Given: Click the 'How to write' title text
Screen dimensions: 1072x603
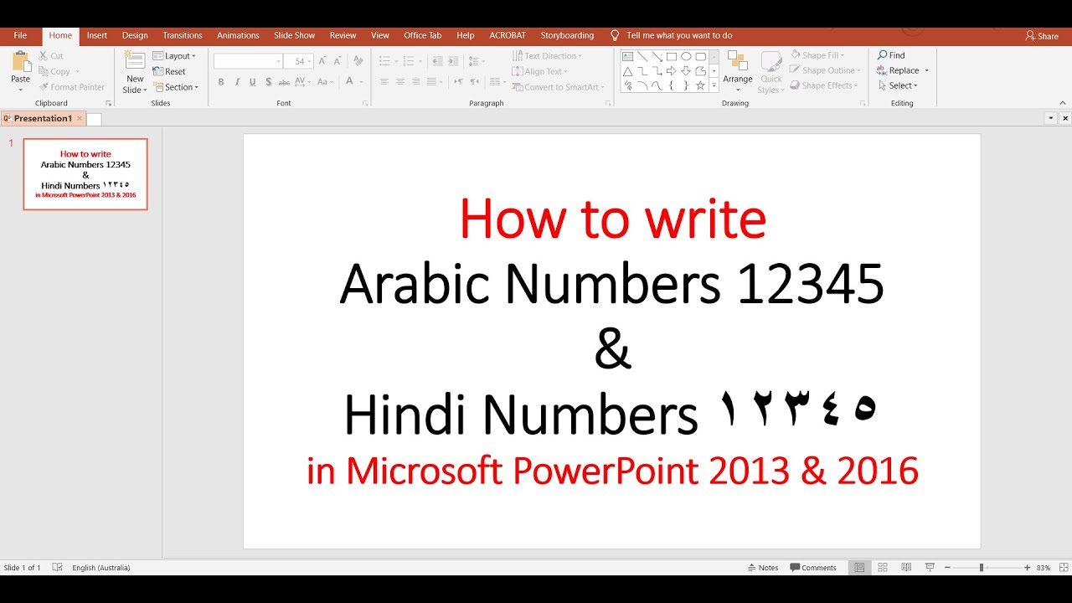Looking at the screenshot, I should click(x=612, y=219).
